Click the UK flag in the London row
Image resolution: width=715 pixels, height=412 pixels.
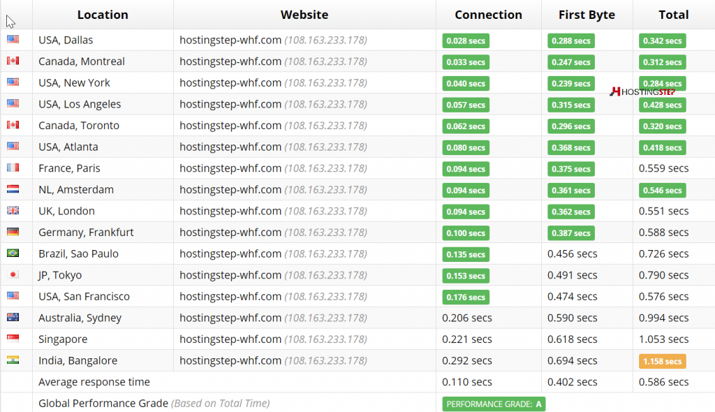point(13,210)
